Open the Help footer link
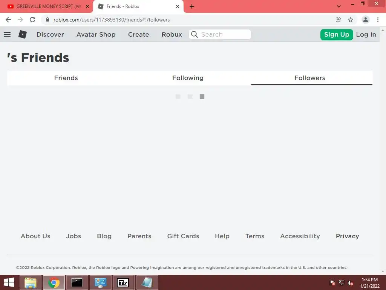 click(x=222, y=236)
